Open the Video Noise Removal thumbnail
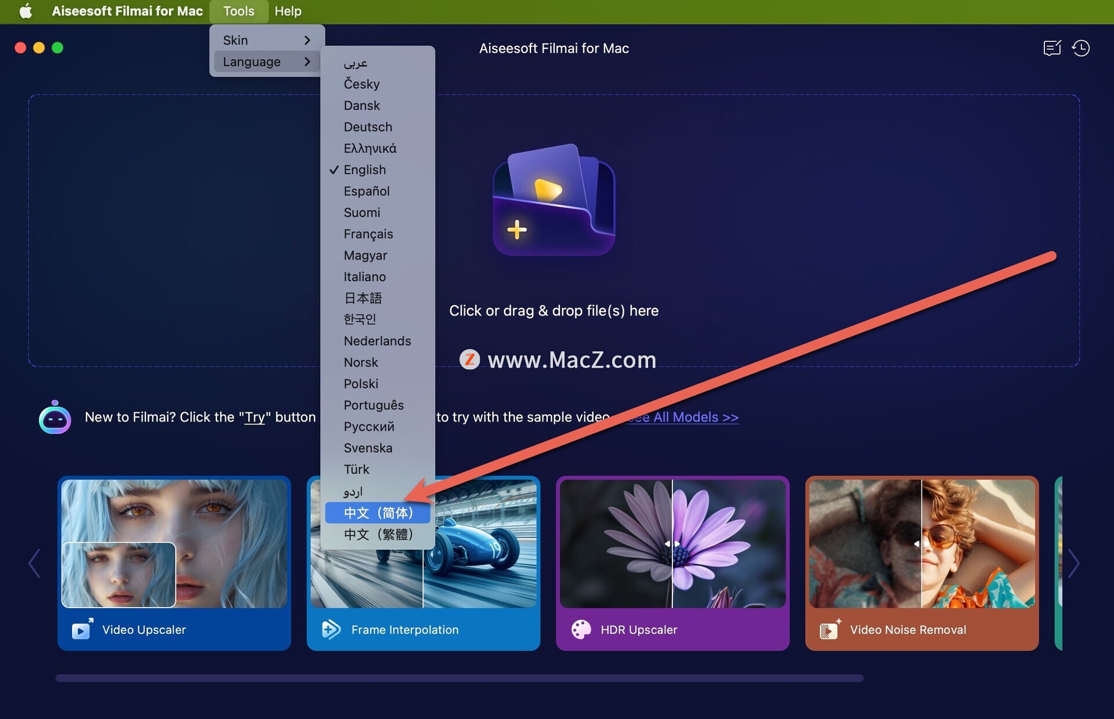The height and width of the screenshot is (719, 1114). pyautogui.click(x=922, y=543)
